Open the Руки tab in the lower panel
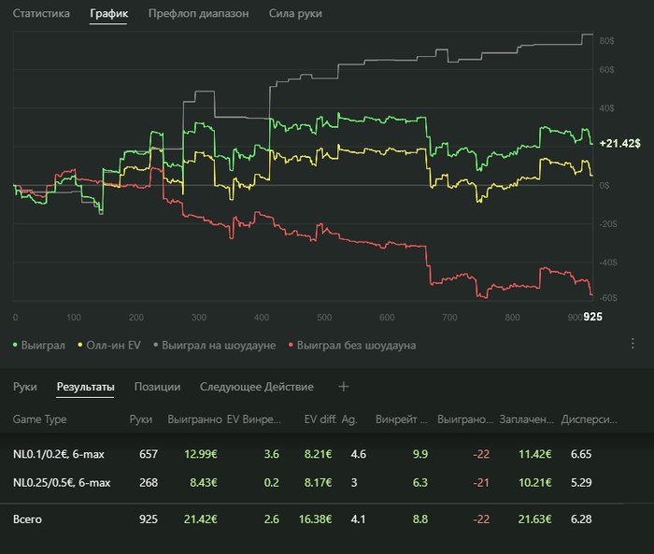654x554 pixels. 25,386
